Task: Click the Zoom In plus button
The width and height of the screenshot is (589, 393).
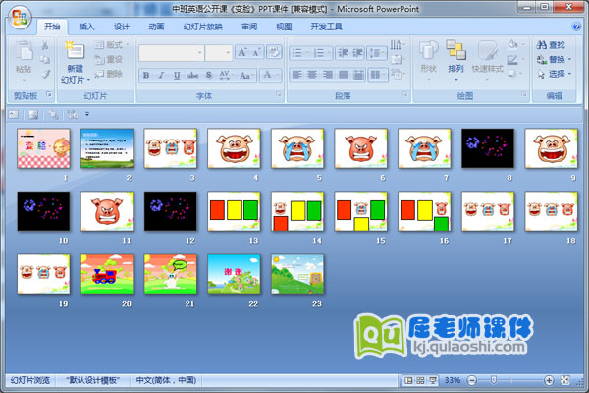Action: point(549,380)
